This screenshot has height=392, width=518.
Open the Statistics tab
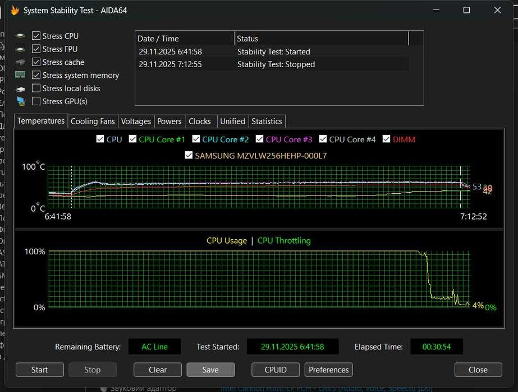267,121
